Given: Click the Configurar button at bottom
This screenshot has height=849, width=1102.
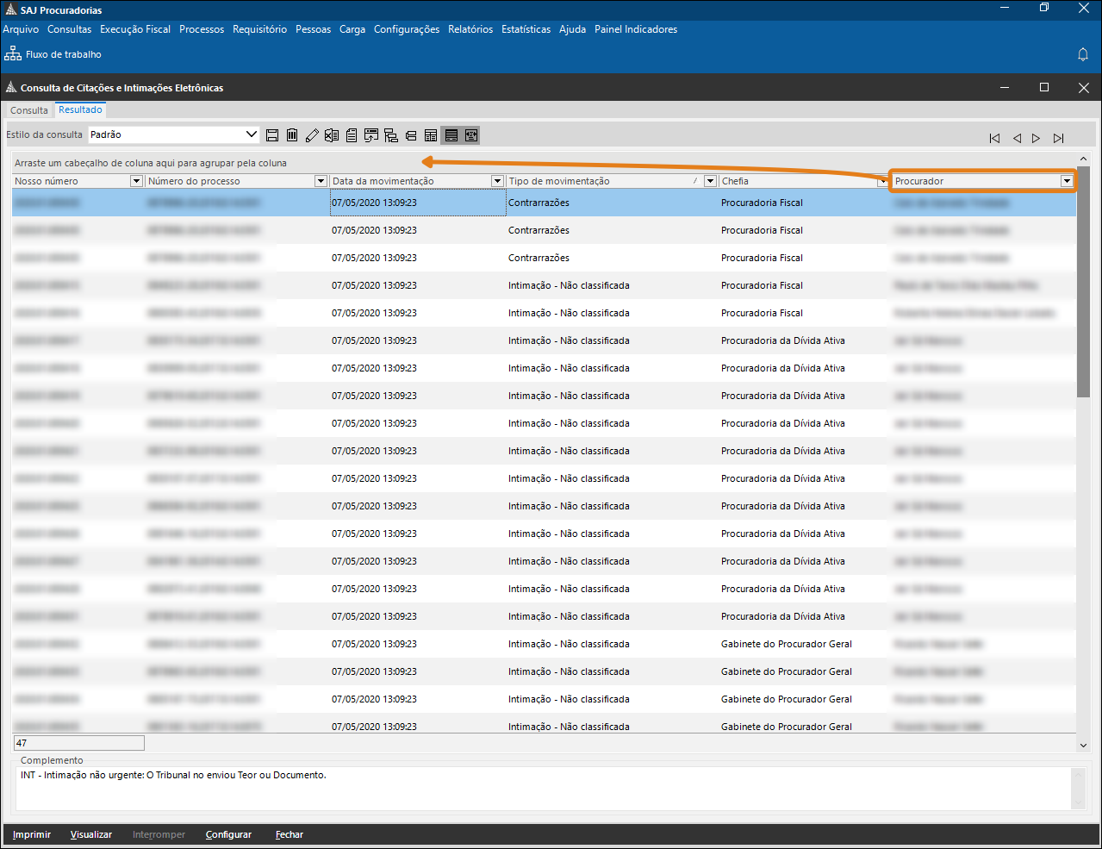Looking at the screenshot, I should pos(228,834).
